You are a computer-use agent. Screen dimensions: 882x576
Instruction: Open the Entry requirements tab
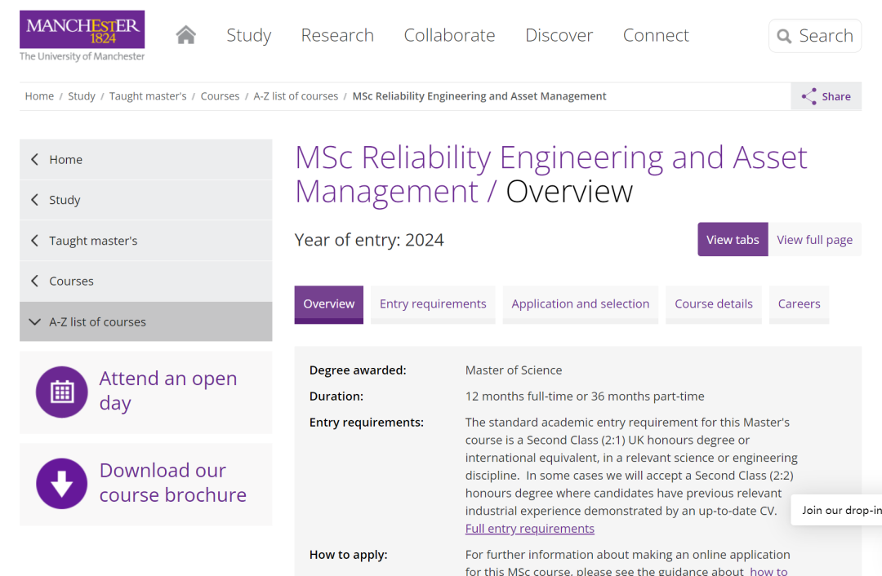pyautogui.click(x=433, y=304)
